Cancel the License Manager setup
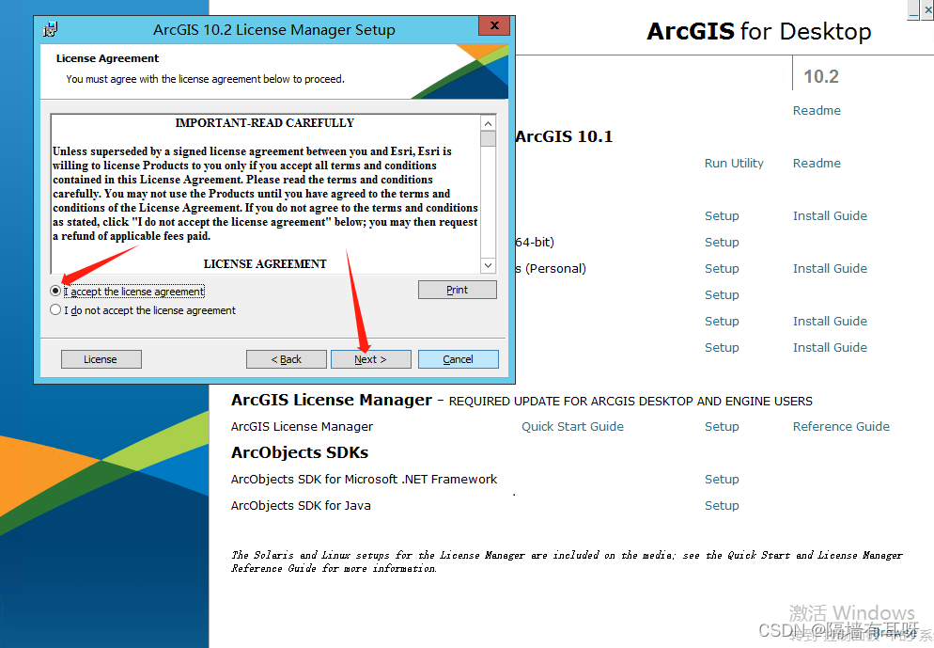 pos(458,358)
